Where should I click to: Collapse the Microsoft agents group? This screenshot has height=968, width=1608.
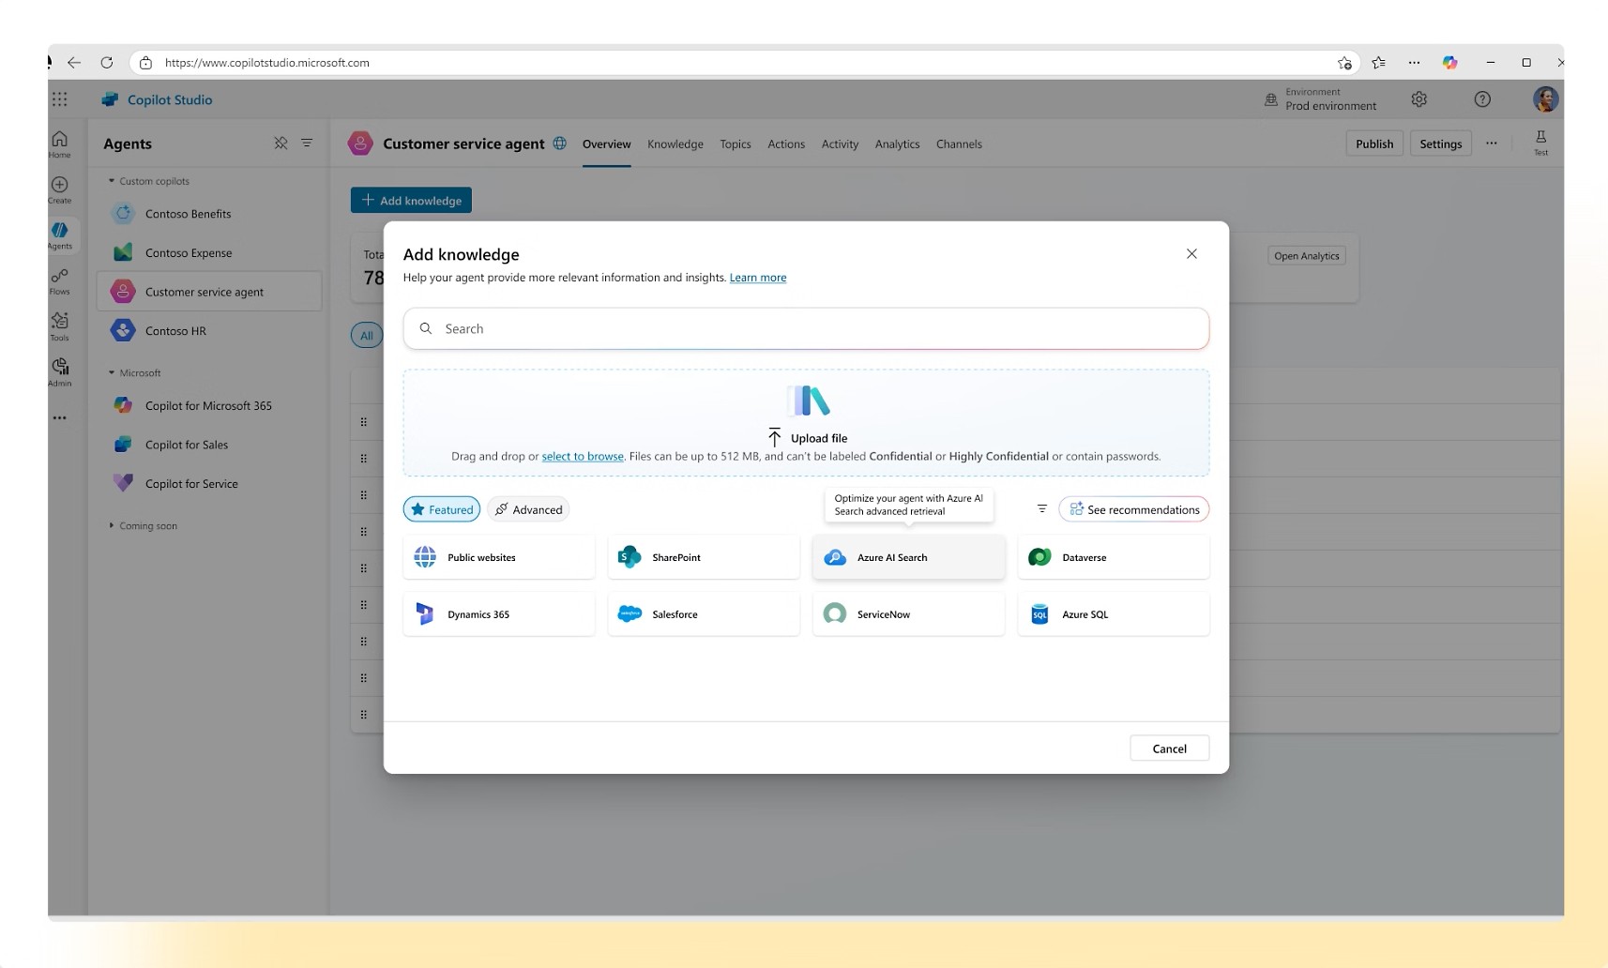tap(112, 373)
